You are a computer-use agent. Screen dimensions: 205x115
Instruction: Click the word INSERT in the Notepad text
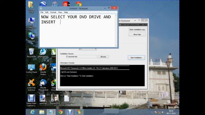coord(48,22)
